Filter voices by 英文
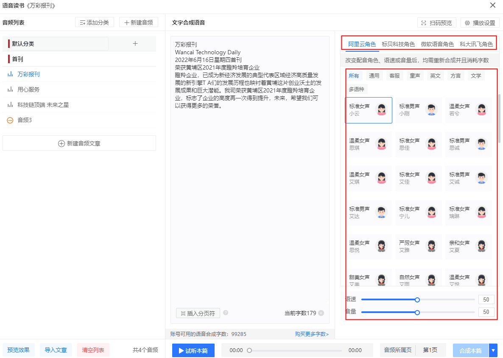Viewport: 503px width, 358px height. point(435,76)
